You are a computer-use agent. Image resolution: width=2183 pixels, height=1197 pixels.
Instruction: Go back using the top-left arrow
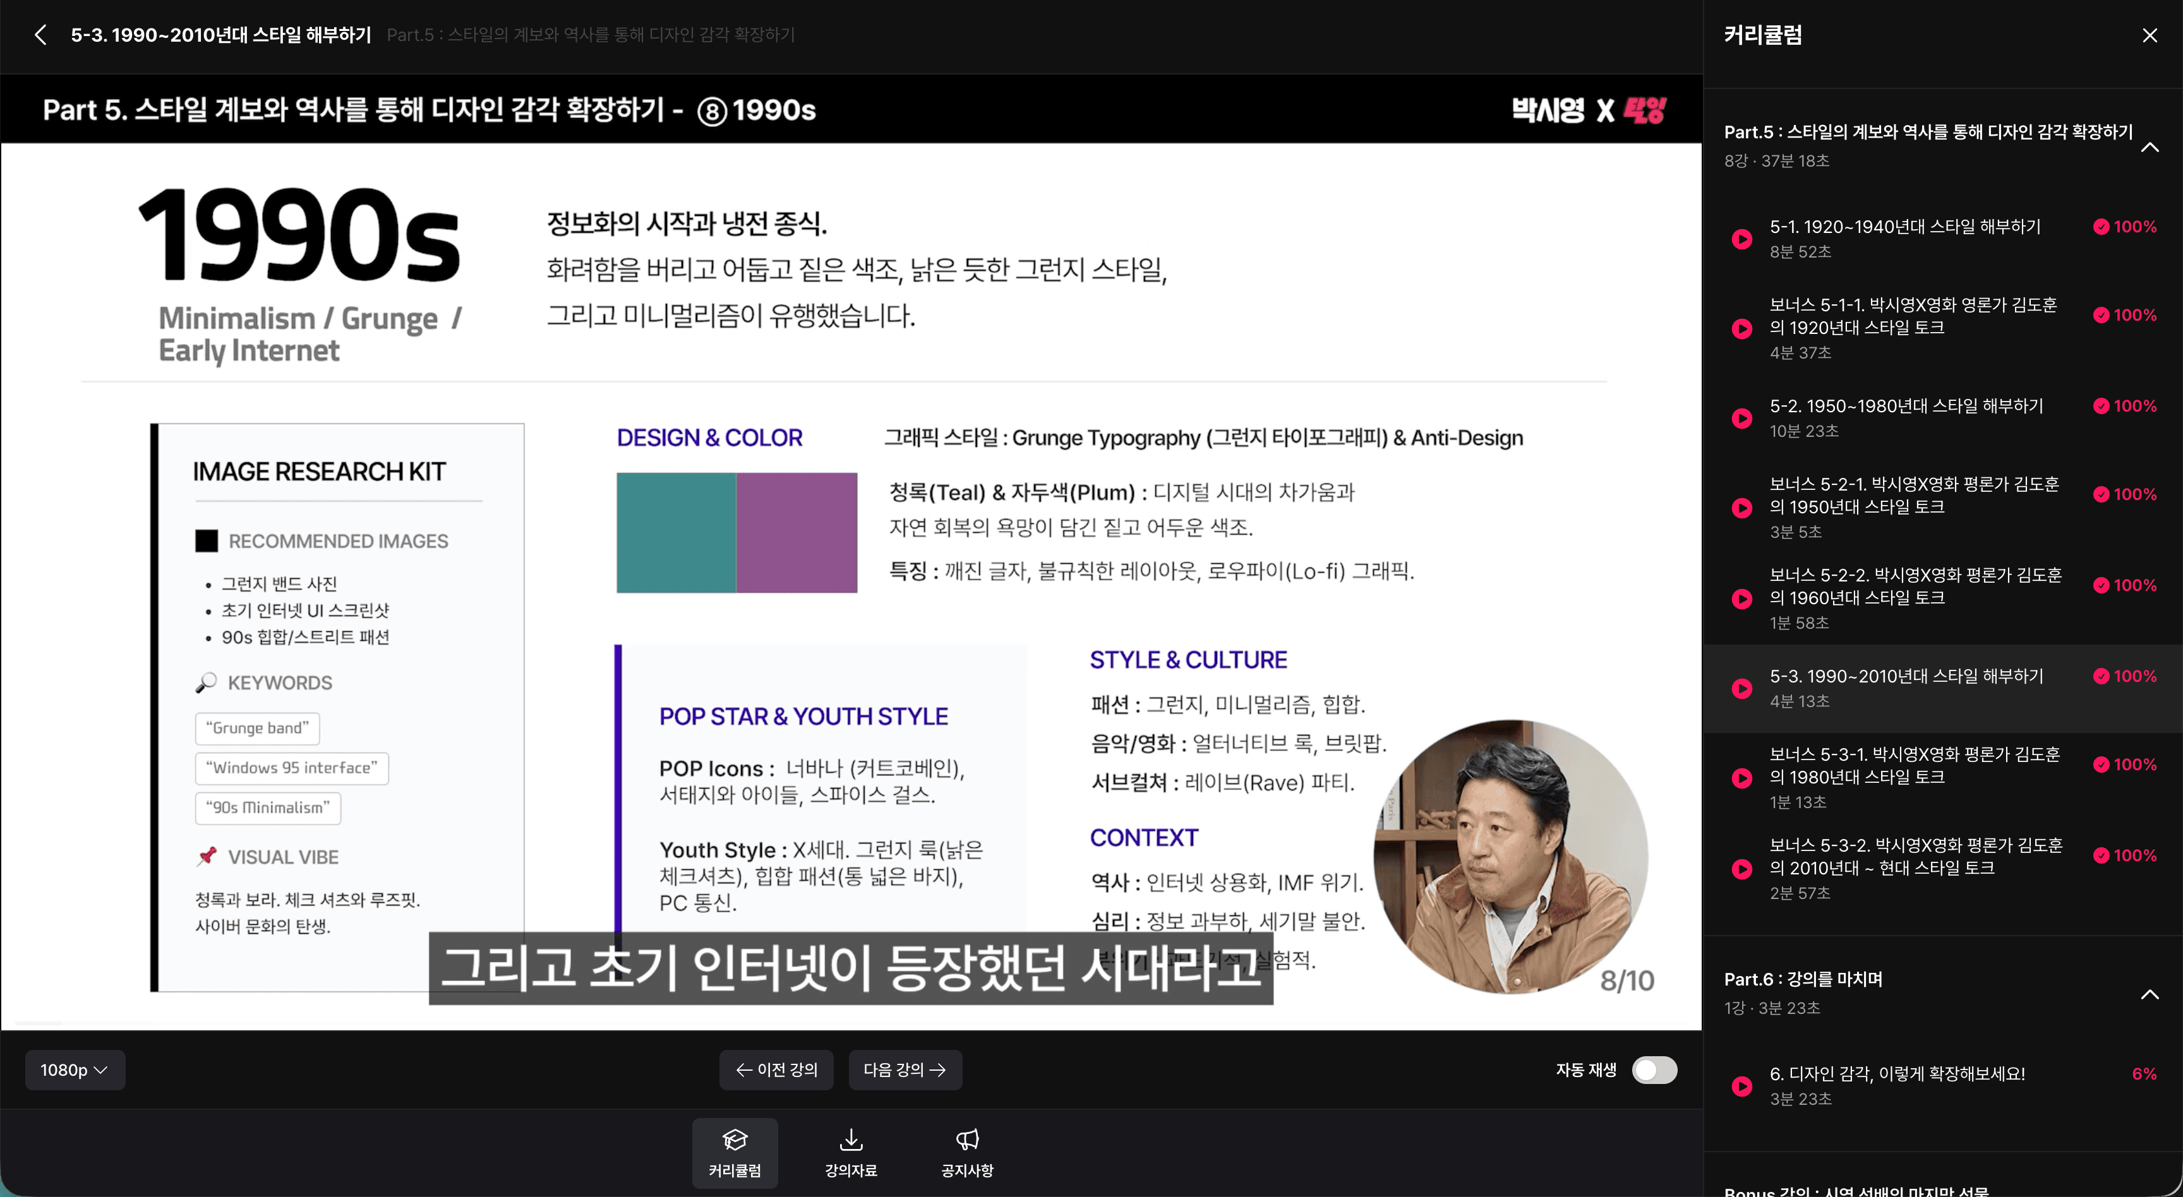coord(40,35)
